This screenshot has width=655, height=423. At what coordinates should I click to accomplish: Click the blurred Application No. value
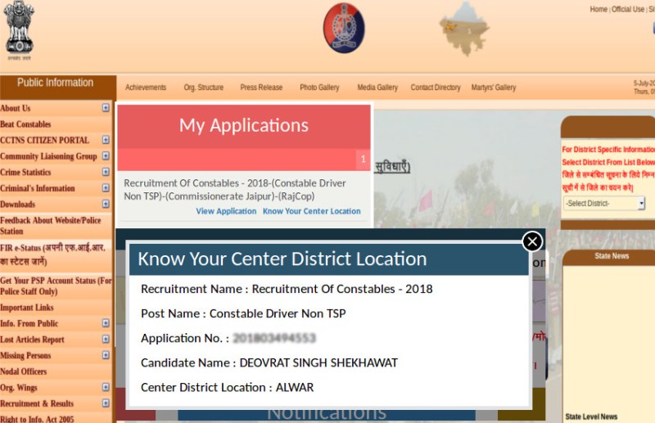pos(274,338)
